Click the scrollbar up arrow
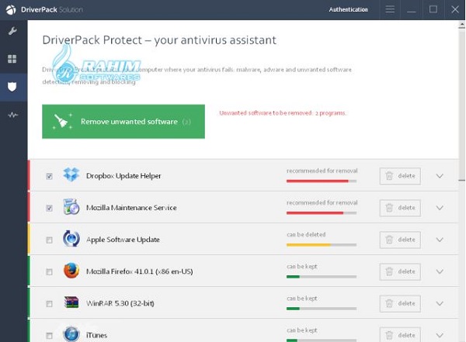Screen dimensions: 466x342 pos(461,25)
